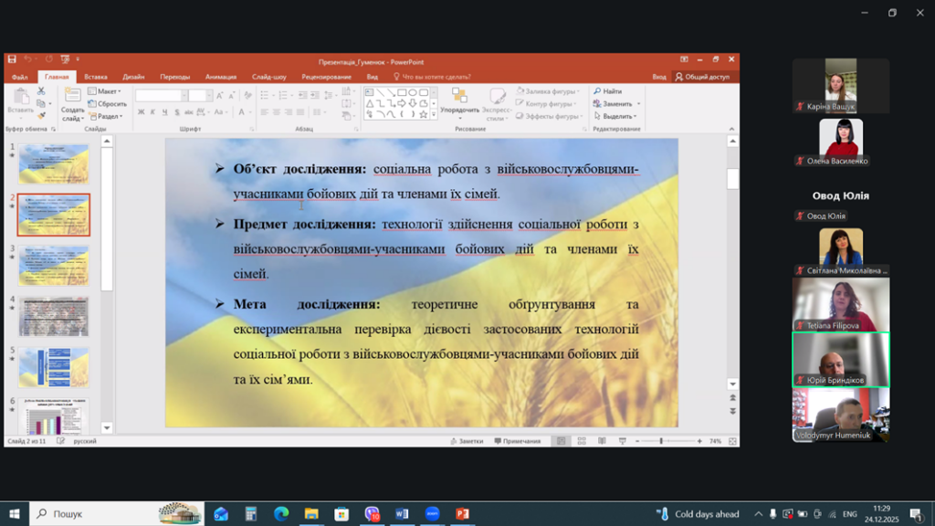Image resolution: width=935 pixels, height=526 pixels.
Task: Toggle normal view button in status bar
Action: pos(561,441)
